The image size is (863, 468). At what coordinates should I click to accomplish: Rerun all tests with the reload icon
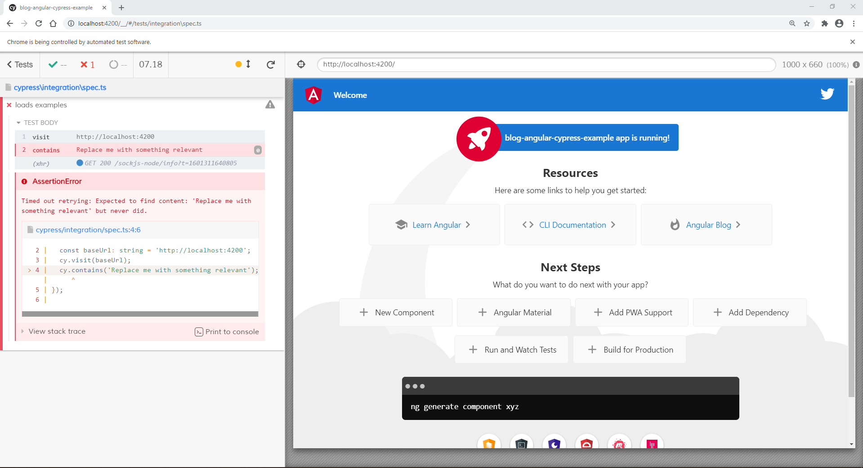[271, 65]
